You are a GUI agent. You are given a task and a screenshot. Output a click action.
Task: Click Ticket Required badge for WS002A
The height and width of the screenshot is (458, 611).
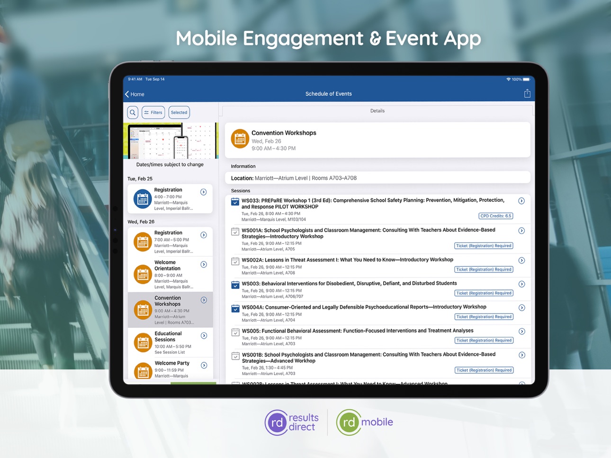pyautogui.click(x=484, y=269)
